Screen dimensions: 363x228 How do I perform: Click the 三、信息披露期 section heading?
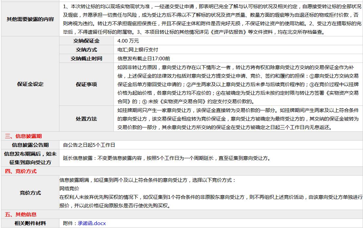23,136
